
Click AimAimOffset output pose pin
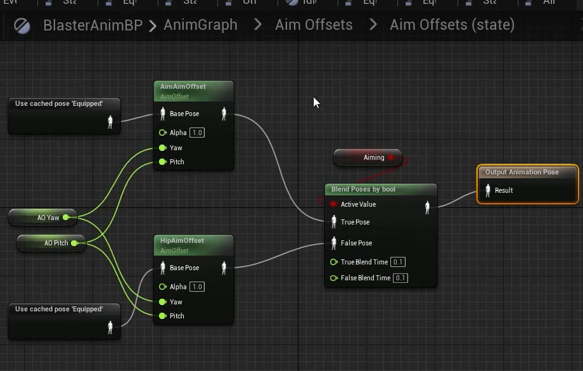coord(224,114)
